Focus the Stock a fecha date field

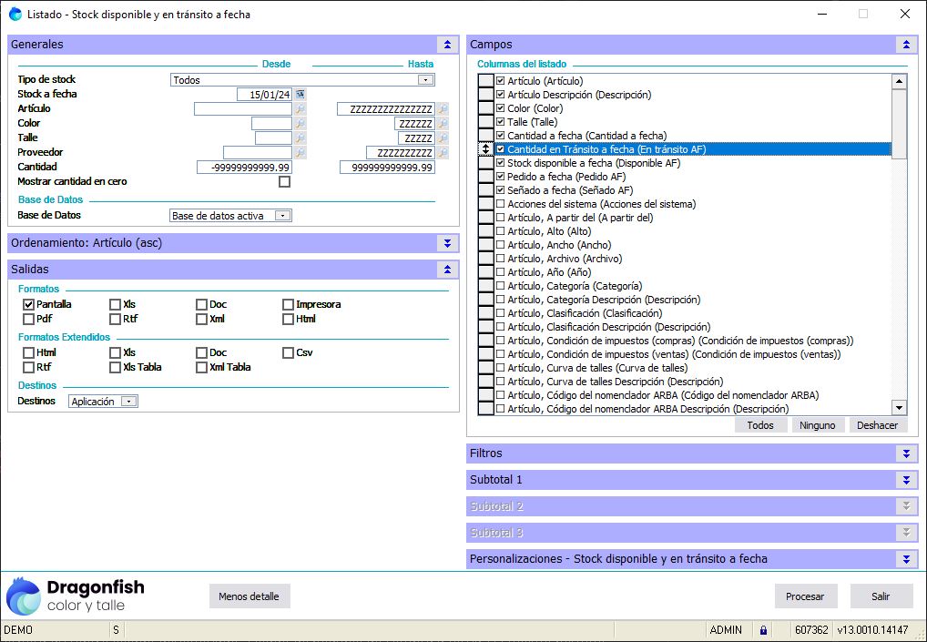tap(264, 94)
